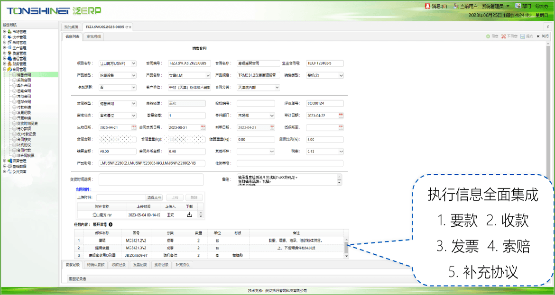Download the 江山南方.rar attachment

[190, 215]
